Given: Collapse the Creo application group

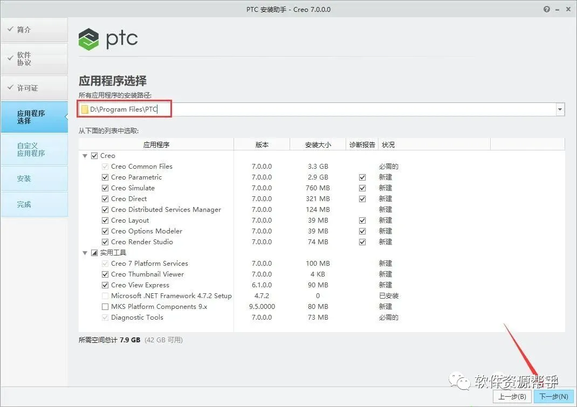Looking at the screenshot, I should [x=85, y=156].
